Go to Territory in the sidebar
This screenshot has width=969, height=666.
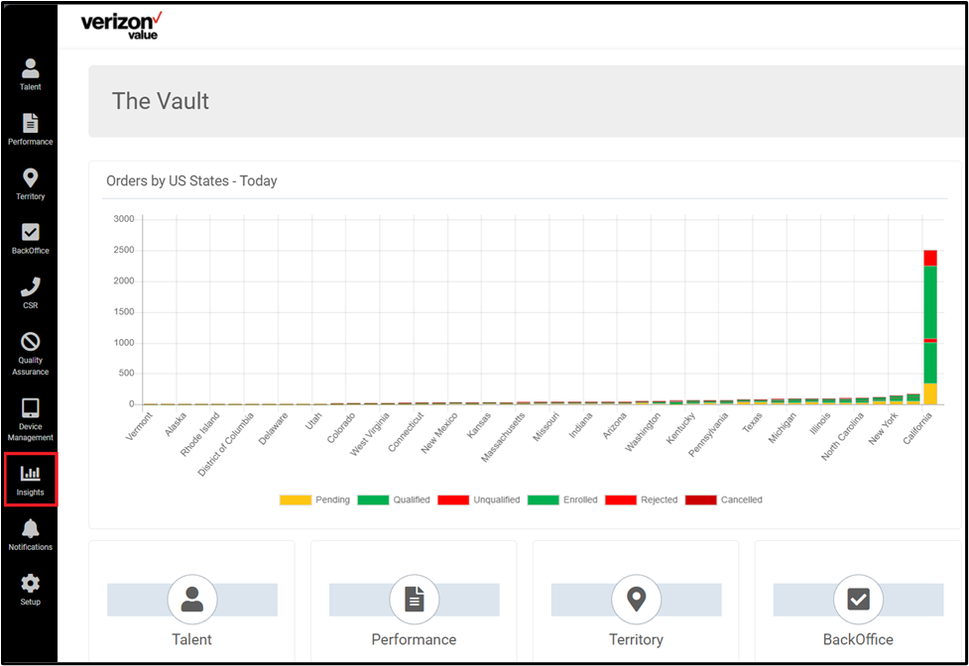point(30,184)
